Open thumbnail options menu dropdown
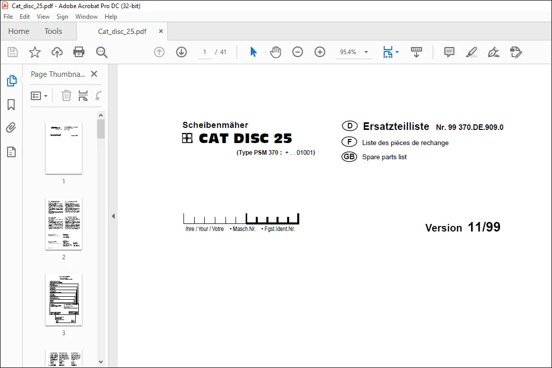Screen dimensions: 552x368 39,96
